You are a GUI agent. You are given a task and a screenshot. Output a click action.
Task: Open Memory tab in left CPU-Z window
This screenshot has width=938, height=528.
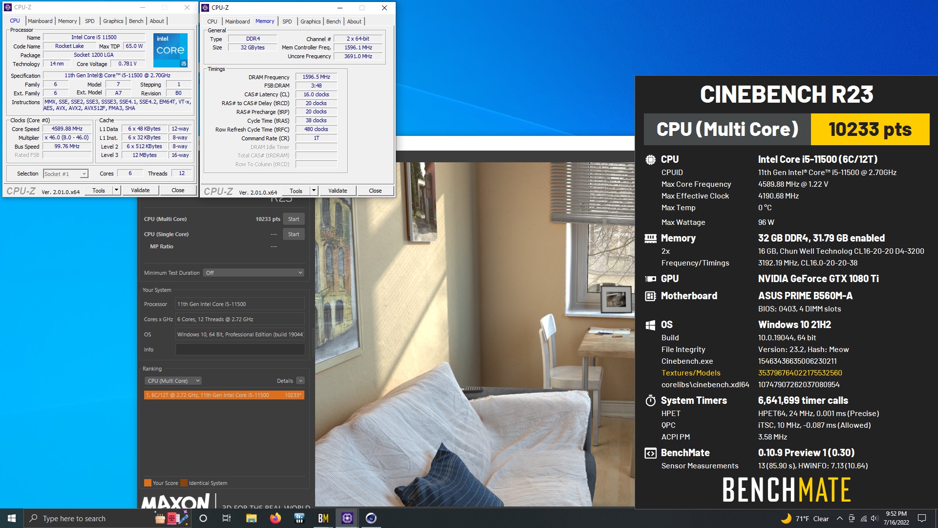click(67, 21)
